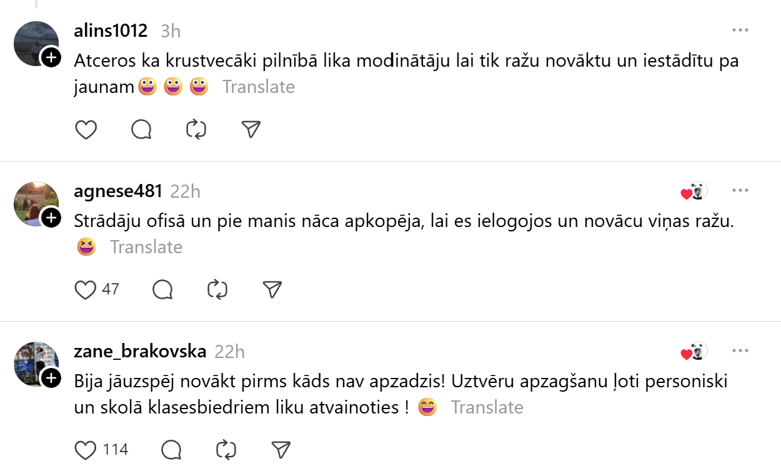This screenshot has width=781, height=464.
Task: Repost the alins1012 comment
Action: [196, 129]
